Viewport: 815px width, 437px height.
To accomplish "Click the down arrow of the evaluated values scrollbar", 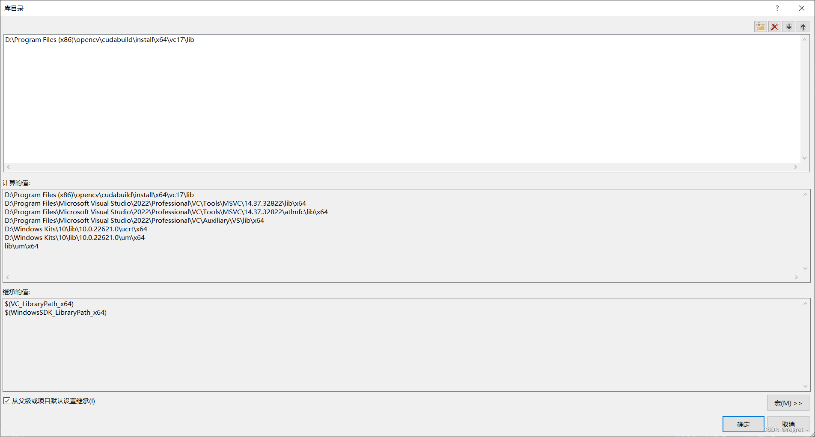I will tap(806, 268).
